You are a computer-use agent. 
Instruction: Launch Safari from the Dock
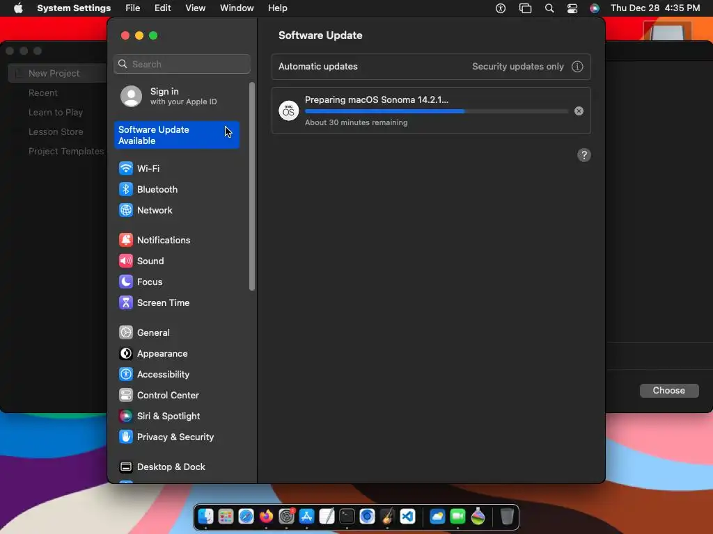pos(246,517)
